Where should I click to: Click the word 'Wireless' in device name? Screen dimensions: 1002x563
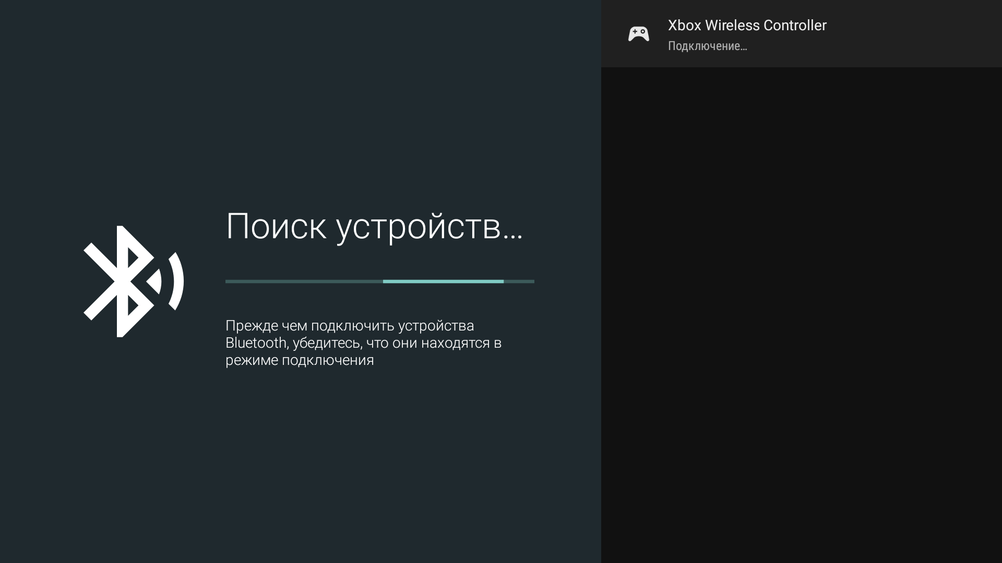tap(732, 25)
